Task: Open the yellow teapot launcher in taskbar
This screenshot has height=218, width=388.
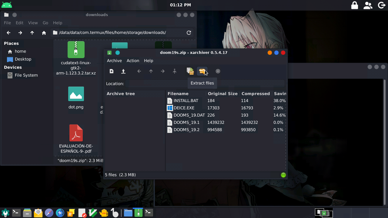Action: tap(104, 213)
